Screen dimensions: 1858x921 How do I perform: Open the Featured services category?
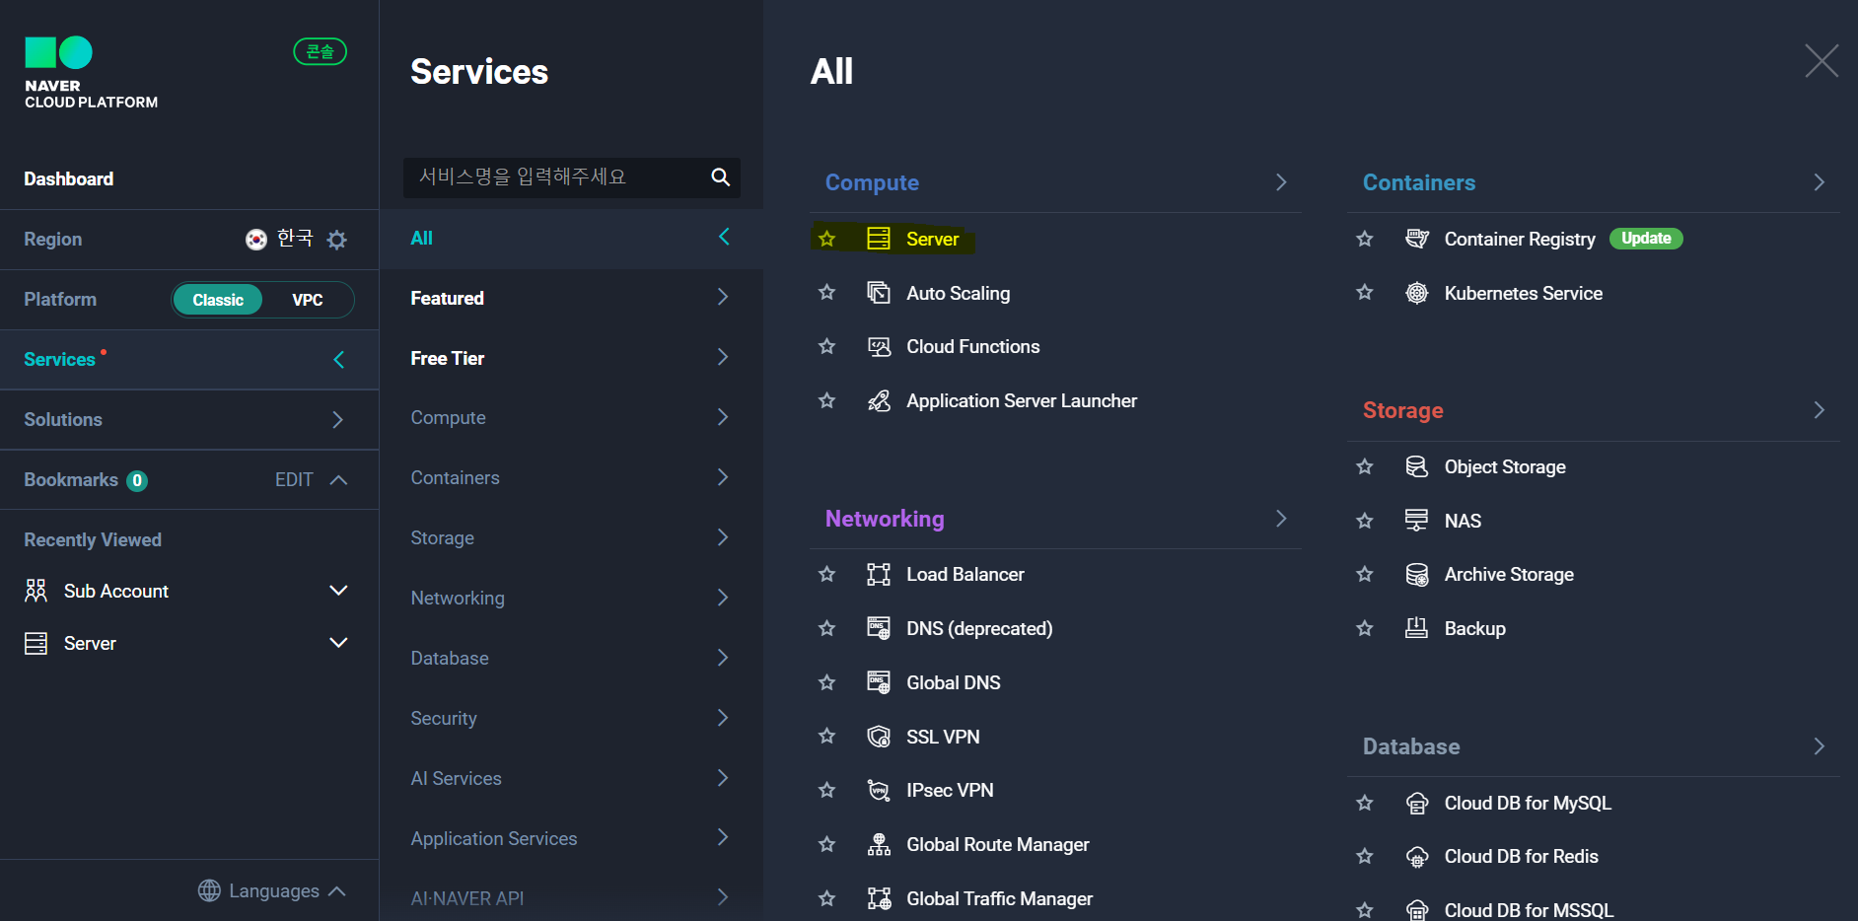coord(571,298)
